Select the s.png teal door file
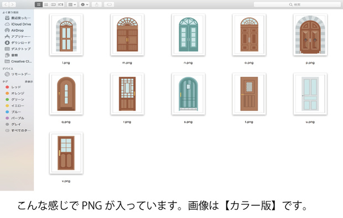 click(x=188, y=94)
